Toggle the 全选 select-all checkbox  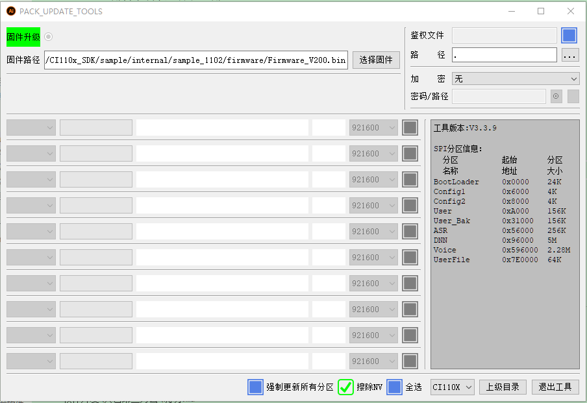pyautogui.click(x=395, y=387)
